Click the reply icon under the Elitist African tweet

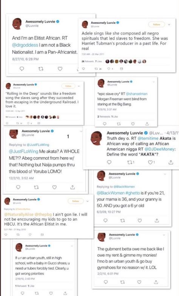click(x=22, y=69)
